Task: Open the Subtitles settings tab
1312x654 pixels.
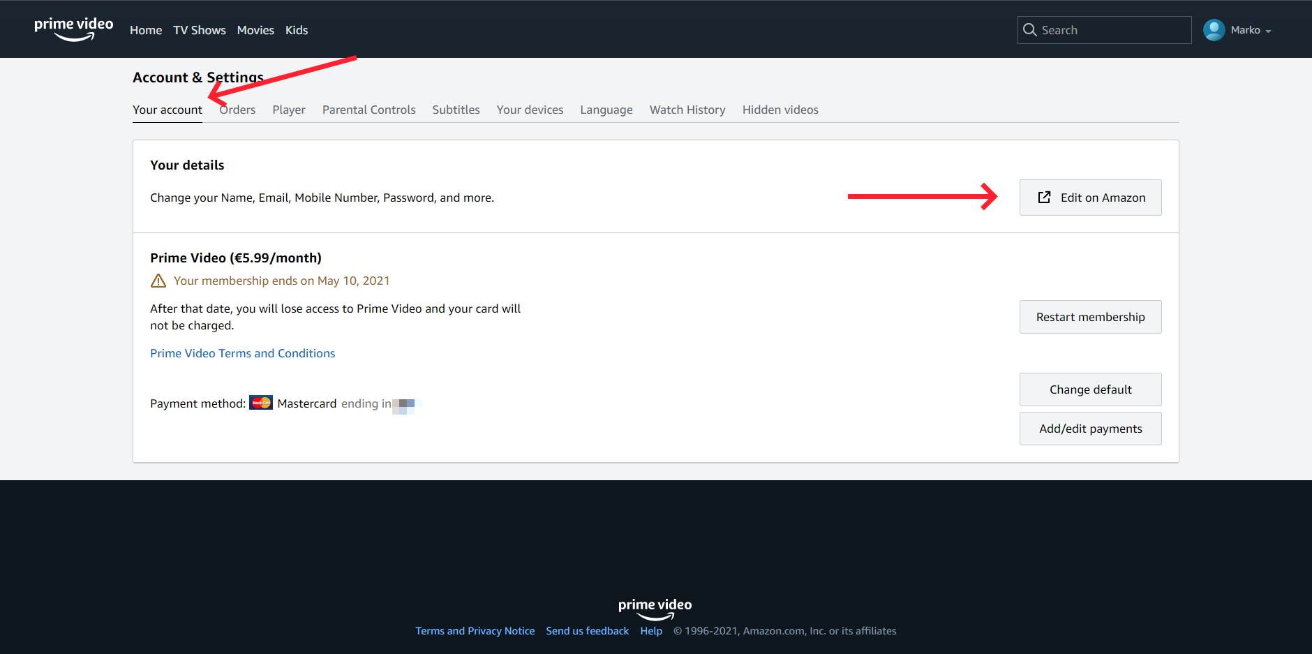Action: point(455,110)
